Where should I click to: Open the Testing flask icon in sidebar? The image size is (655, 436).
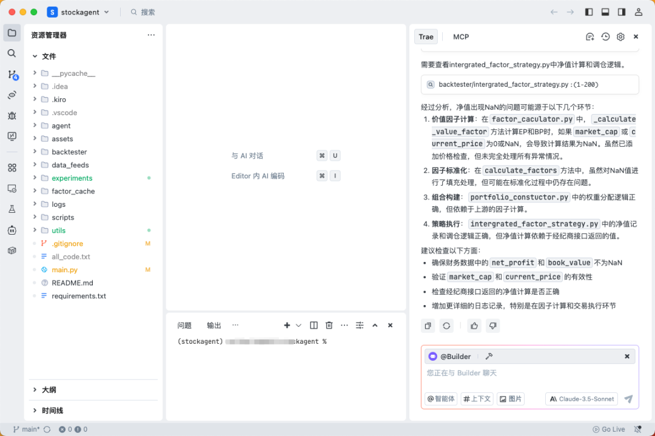pyautogui.click(x=12, y=209)
